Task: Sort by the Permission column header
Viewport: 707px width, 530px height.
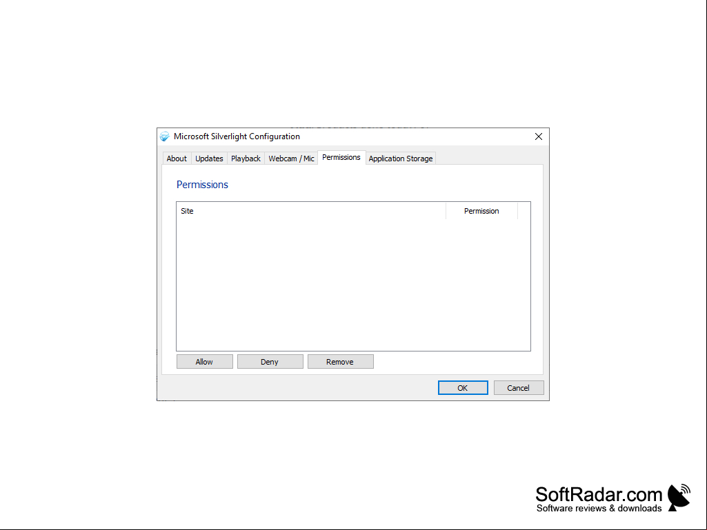Action: (x=481, y=211)
